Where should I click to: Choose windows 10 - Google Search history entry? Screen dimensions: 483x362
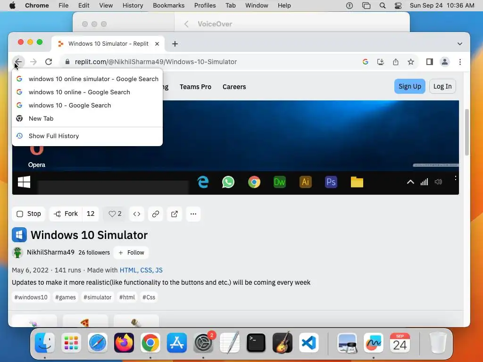point(87,105)
